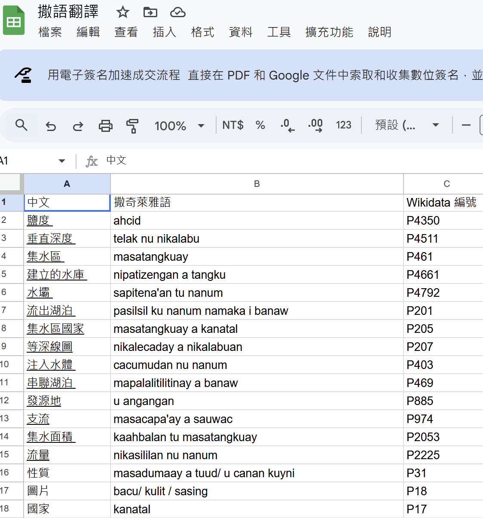
Task: Select cell Wikidata 編號
Action: coord(443,202)
